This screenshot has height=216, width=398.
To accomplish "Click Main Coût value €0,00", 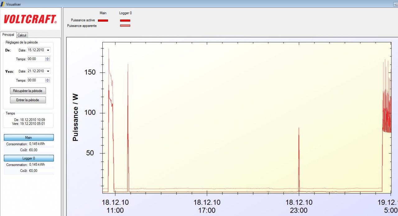I will click(33, 150).
